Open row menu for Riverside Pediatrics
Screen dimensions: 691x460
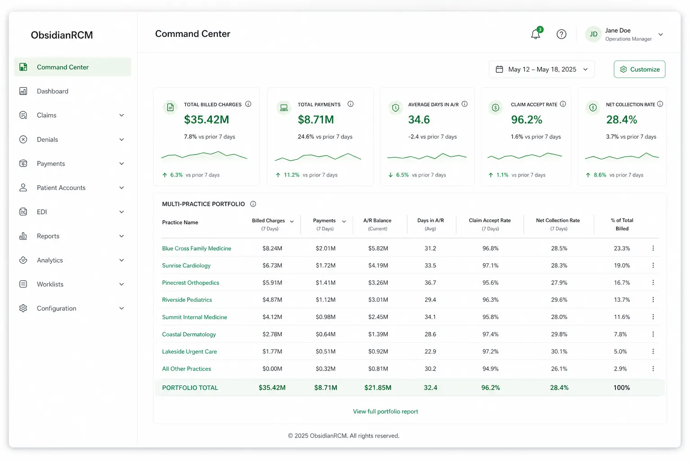[x=653, y=300]
